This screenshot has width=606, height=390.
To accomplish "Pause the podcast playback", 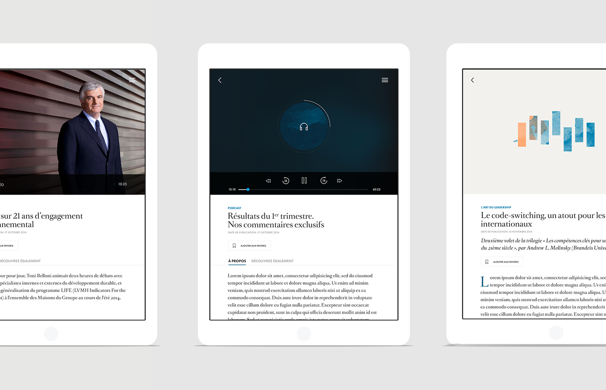I will pos(304,181).
